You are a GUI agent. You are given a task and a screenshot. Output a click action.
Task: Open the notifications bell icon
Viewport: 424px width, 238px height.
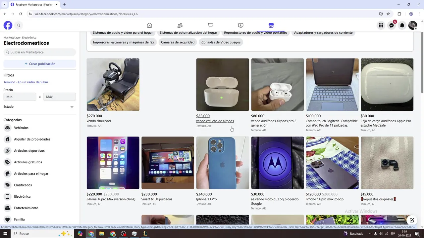pyautogui.click(x=402, y=25)
